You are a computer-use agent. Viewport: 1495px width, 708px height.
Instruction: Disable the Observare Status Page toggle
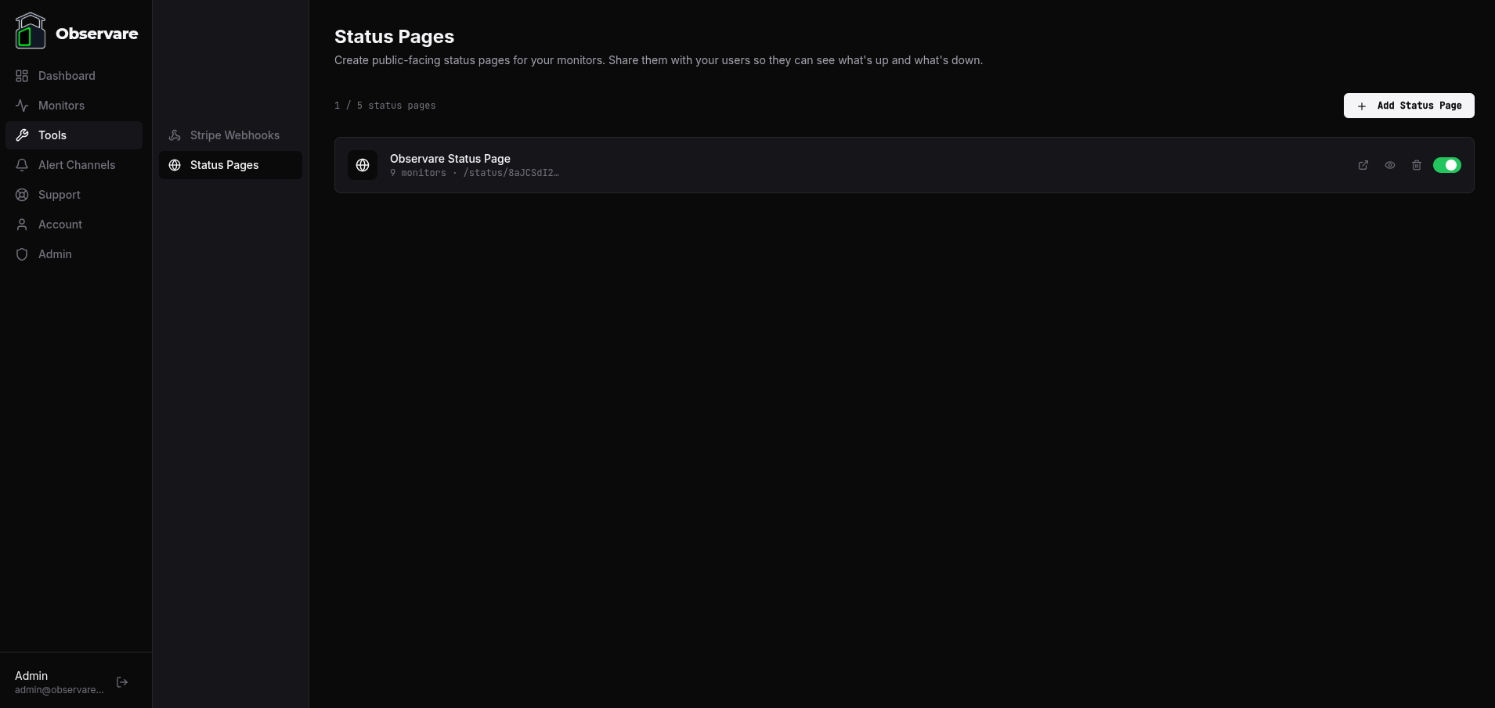coord(1446,165)
